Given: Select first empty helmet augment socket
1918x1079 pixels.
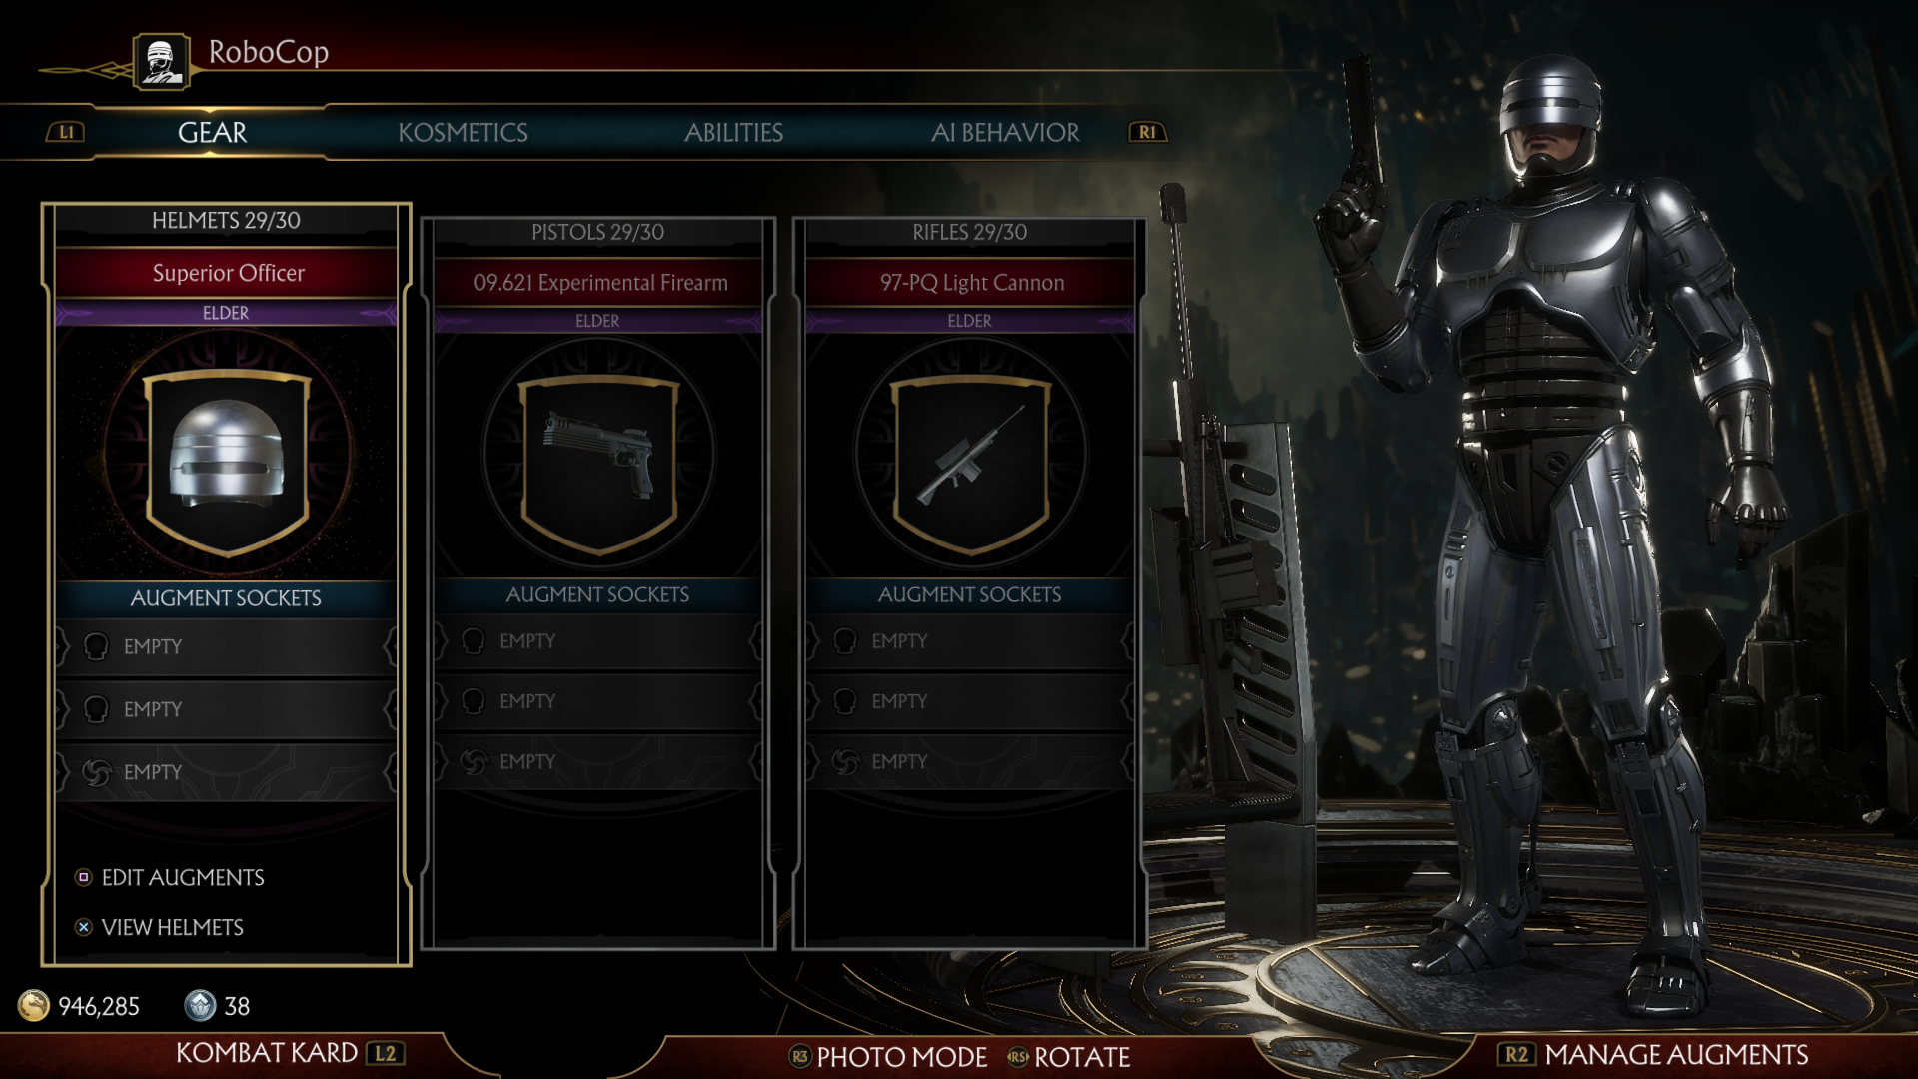Looking at the screenshot, I should click(227, 646).
